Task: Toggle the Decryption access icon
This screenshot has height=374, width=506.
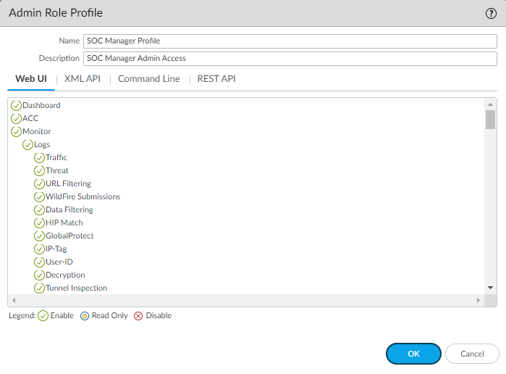Action: tap(40, 275)
